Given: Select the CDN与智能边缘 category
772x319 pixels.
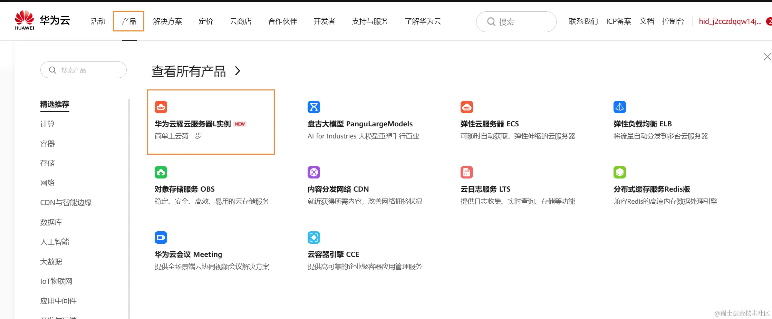Looking at the screenshot, I should (66, 203).
